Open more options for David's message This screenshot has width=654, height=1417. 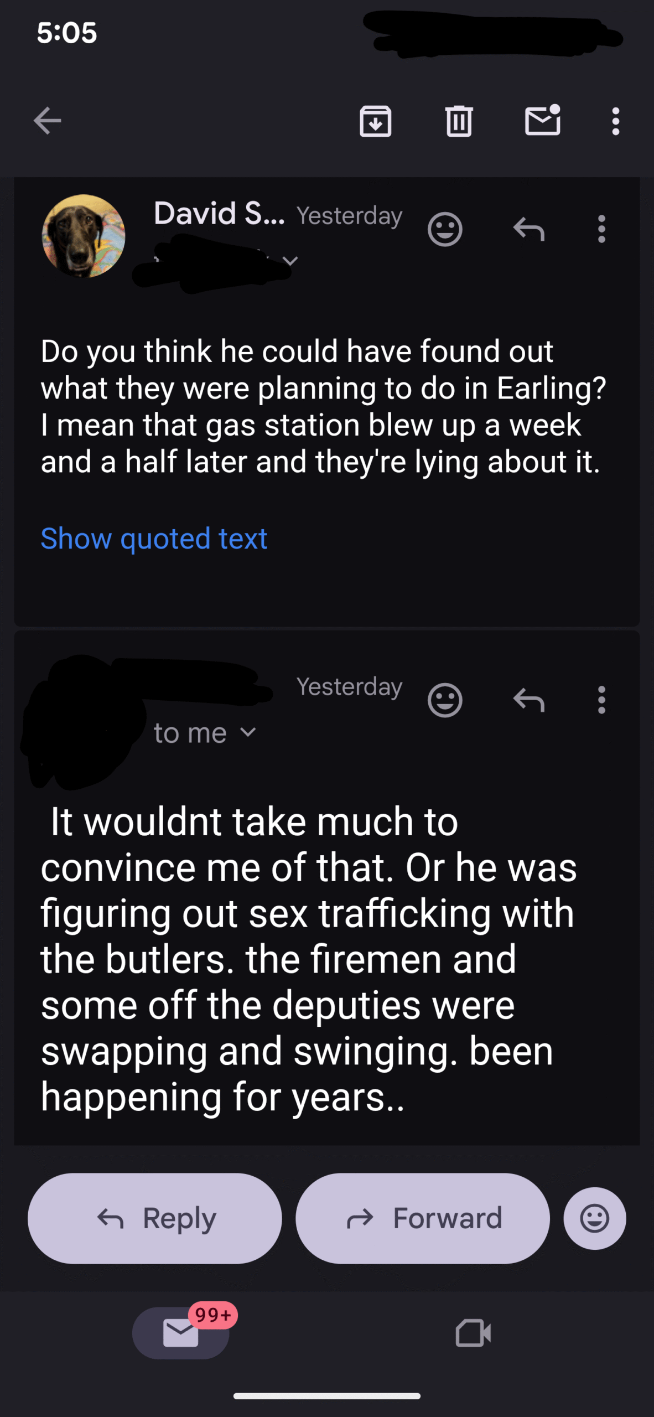(x=601, y=229)
